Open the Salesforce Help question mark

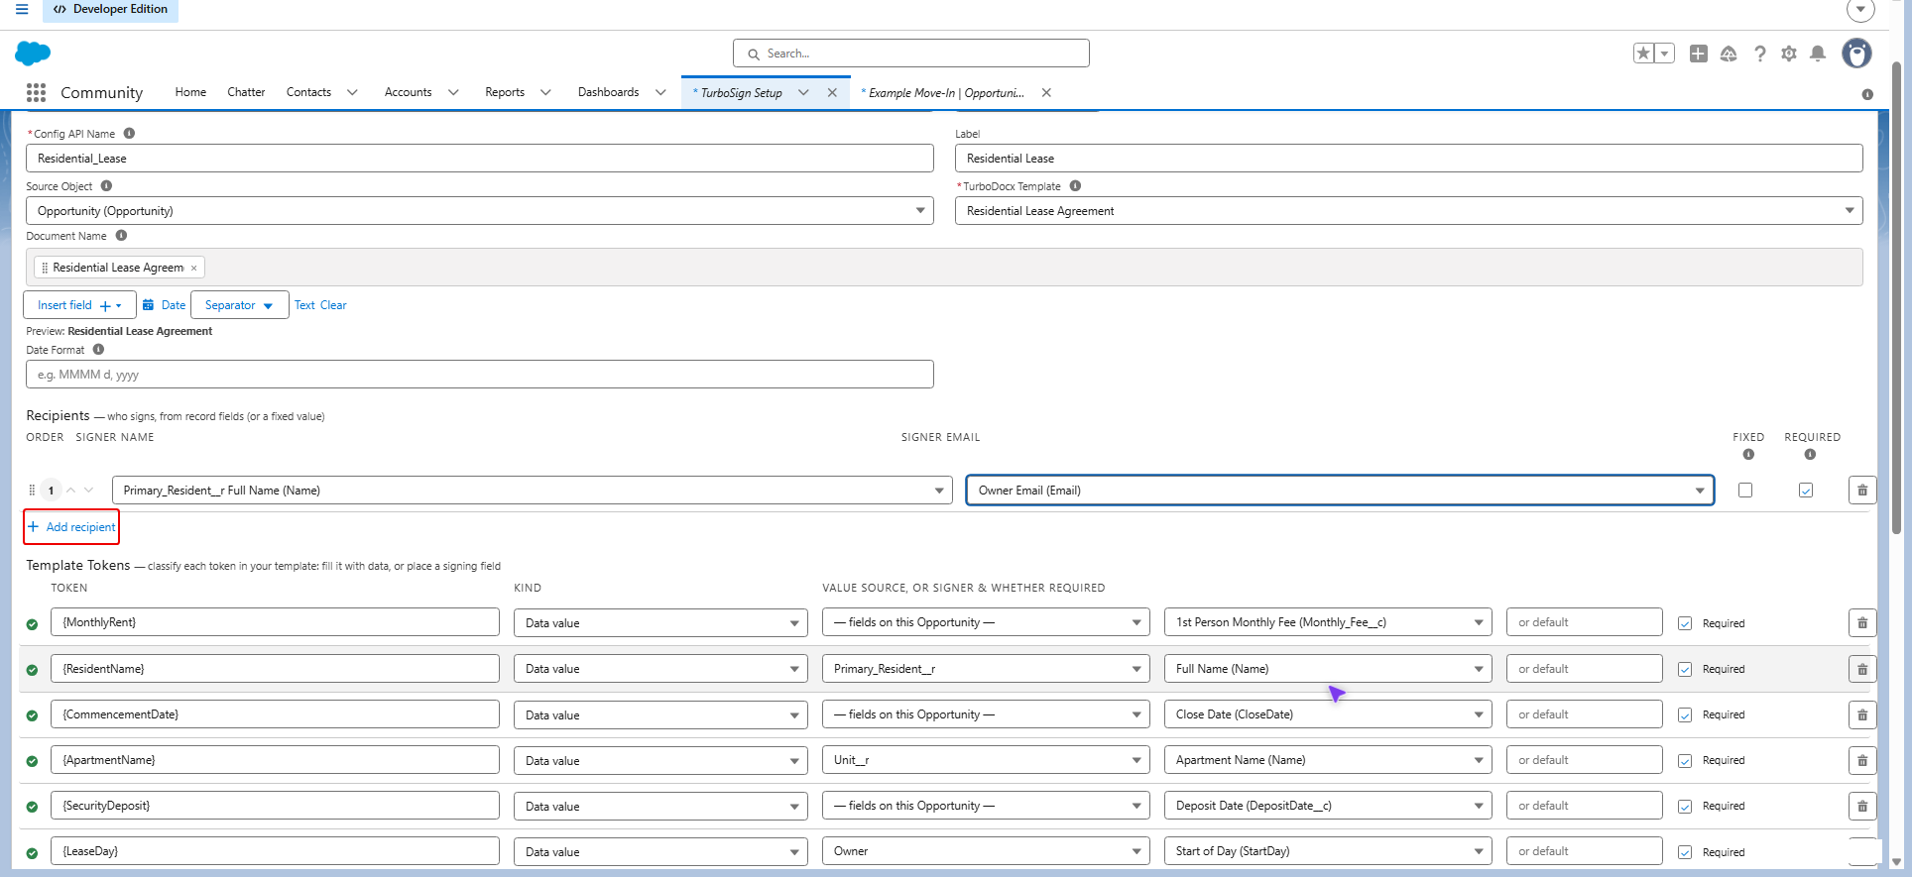tap(1759, 54)
